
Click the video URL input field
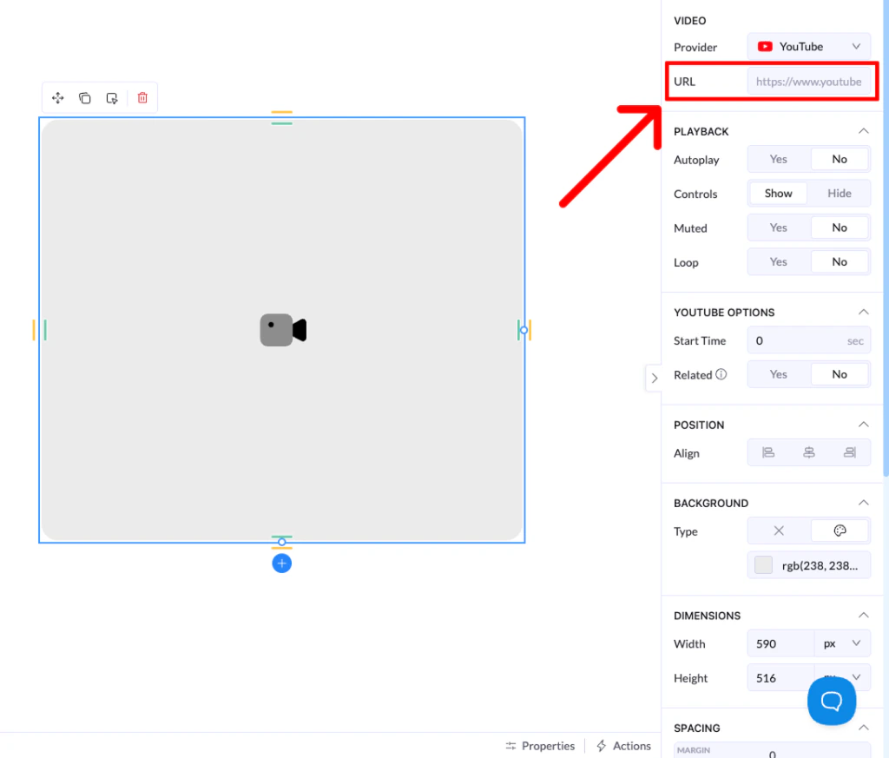[x=809, y=82]
